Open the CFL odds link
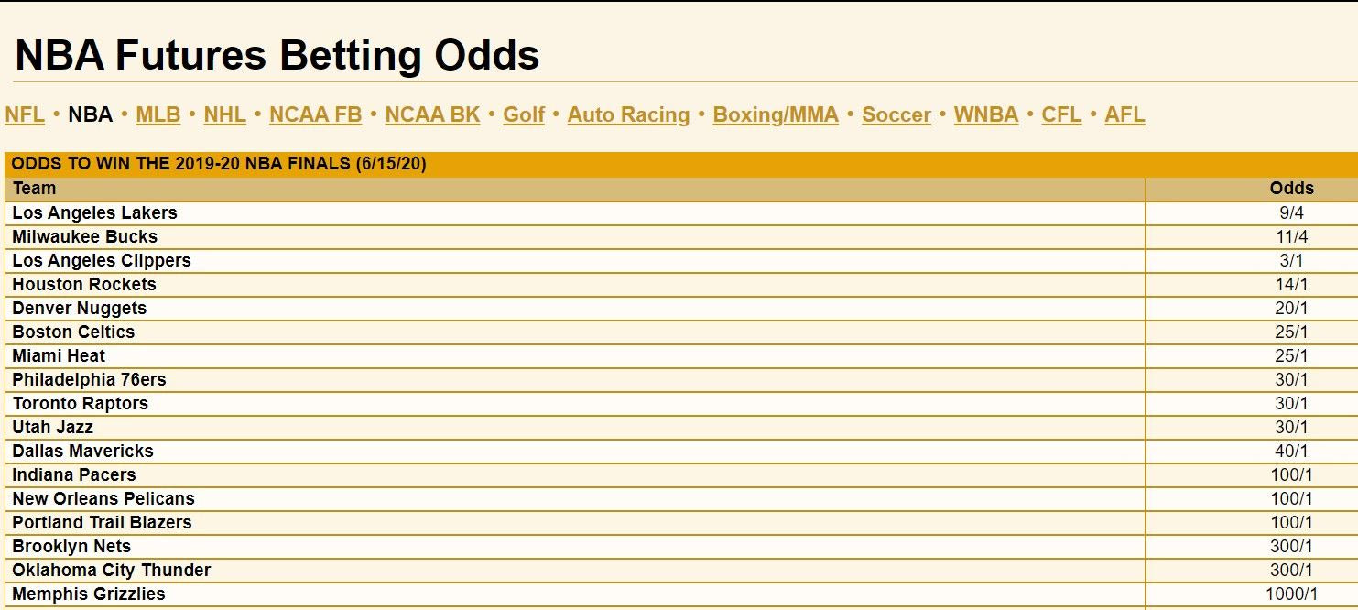The height and width of the screenshot is (610, 1358). coord(1061,115)
